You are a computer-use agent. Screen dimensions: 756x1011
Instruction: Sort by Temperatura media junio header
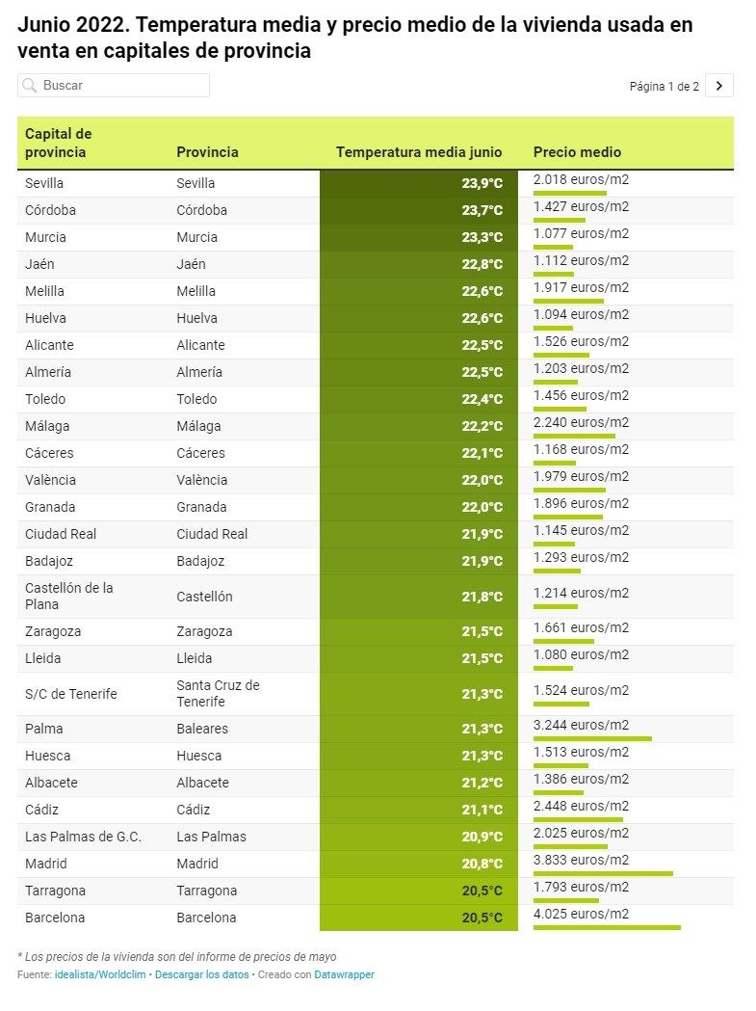point(419,152)
